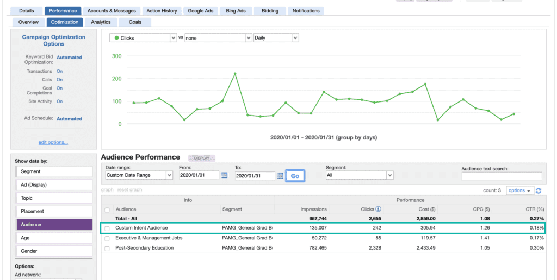Switch to the Bing Ads tab

click(236, 11)
